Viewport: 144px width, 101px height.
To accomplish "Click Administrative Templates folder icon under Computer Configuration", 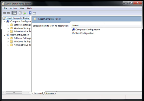I will point(11,31).
